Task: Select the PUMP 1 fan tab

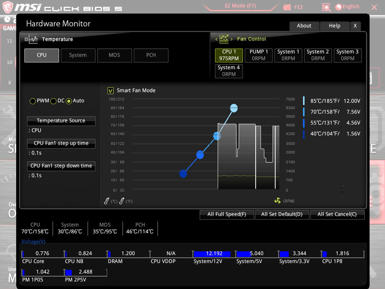Action: [x=259, y=55]
